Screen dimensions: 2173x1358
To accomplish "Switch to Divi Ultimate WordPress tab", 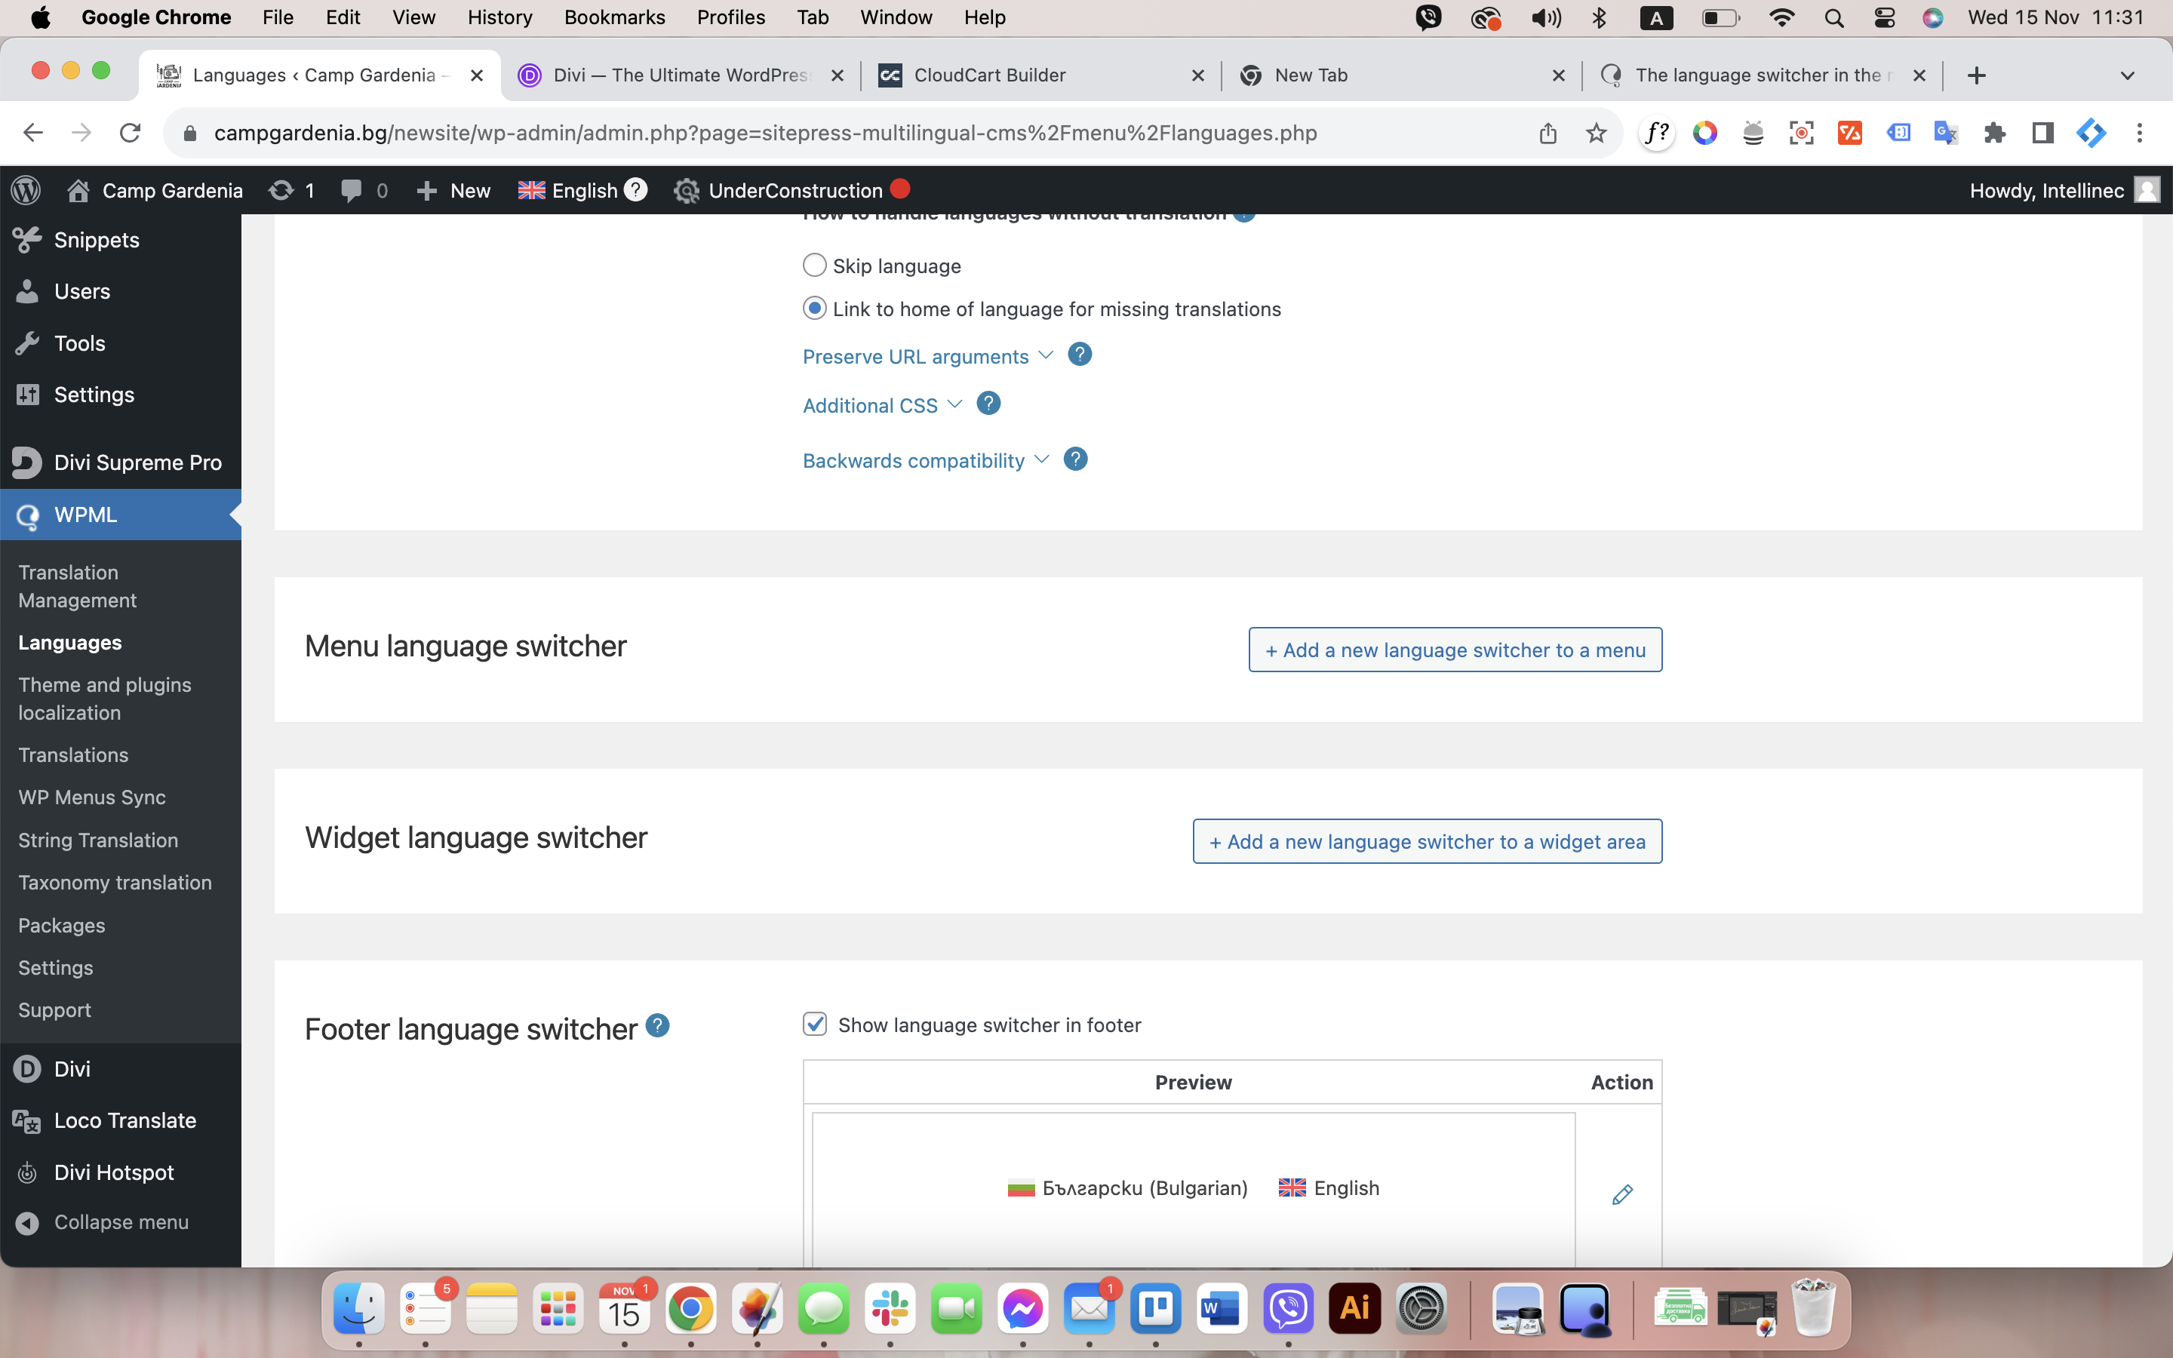I will [x=681, y=75].
